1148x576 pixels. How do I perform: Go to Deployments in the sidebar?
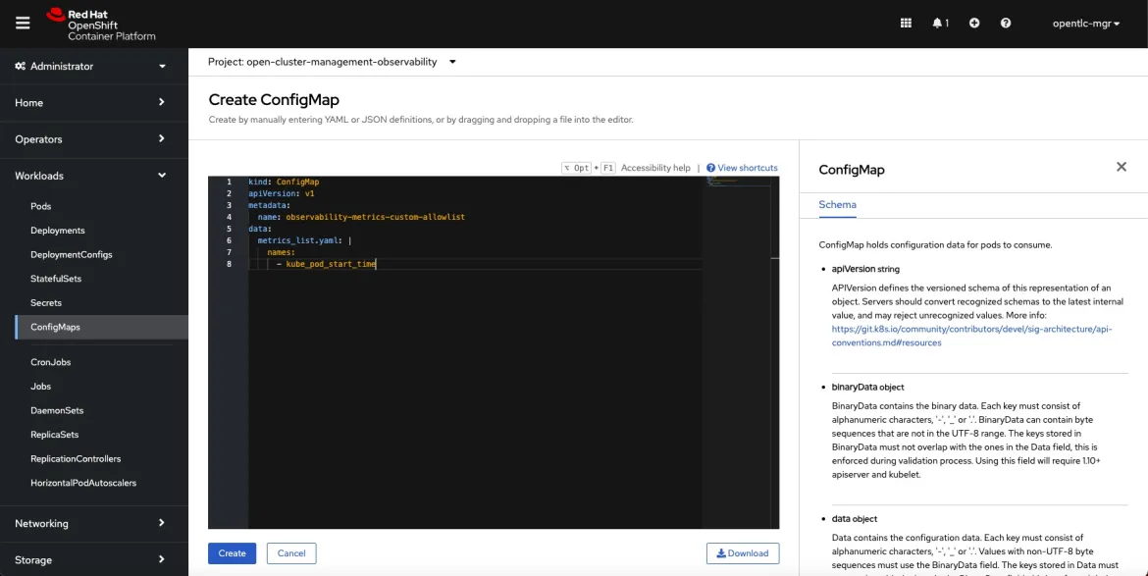tap(58, 231)
